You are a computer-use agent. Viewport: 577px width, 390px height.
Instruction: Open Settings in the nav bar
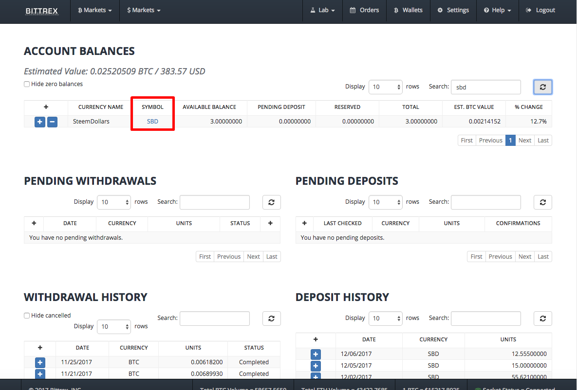[453, 10]
